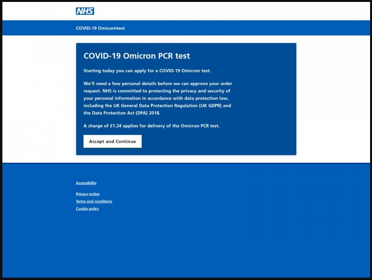Open the Terms and conditions link
Viewport: 372px width, 280px height.
coord(94,202)
